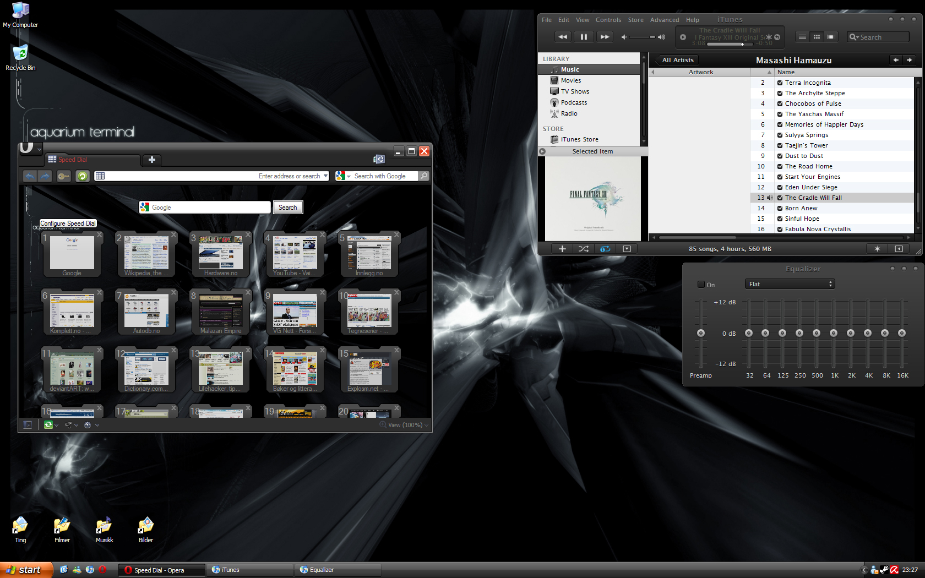
Task: Click Configure Speed Dial link
Action: tap(68, 223)
